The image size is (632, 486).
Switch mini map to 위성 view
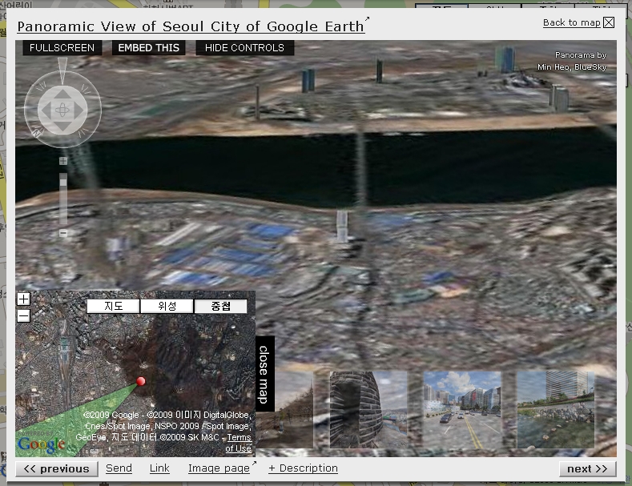[167, 307]
